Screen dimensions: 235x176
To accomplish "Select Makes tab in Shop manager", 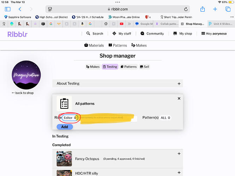I will (93, 67).
